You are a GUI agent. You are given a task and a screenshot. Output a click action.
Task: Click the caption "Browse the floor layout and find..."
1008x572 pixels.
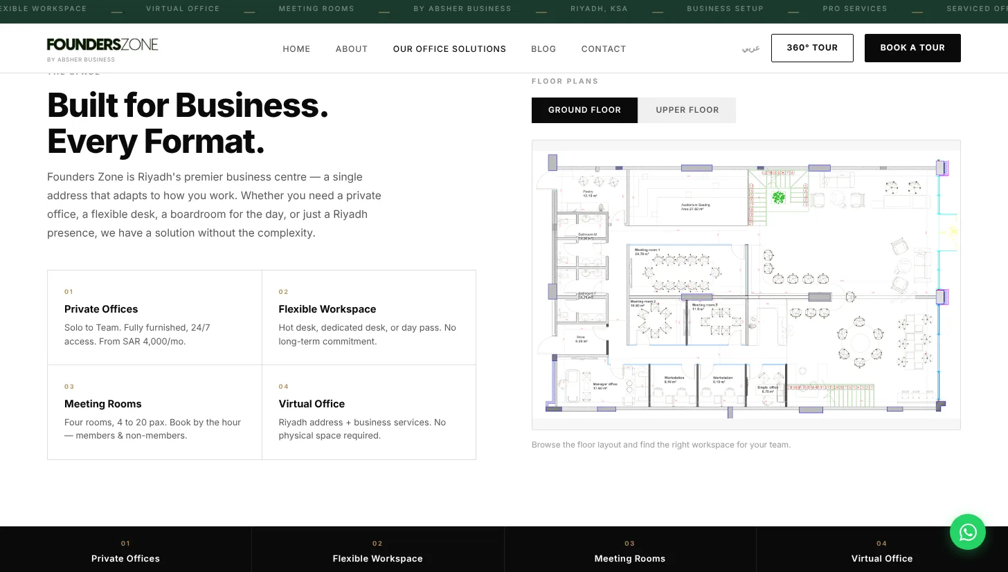[661, 445]
